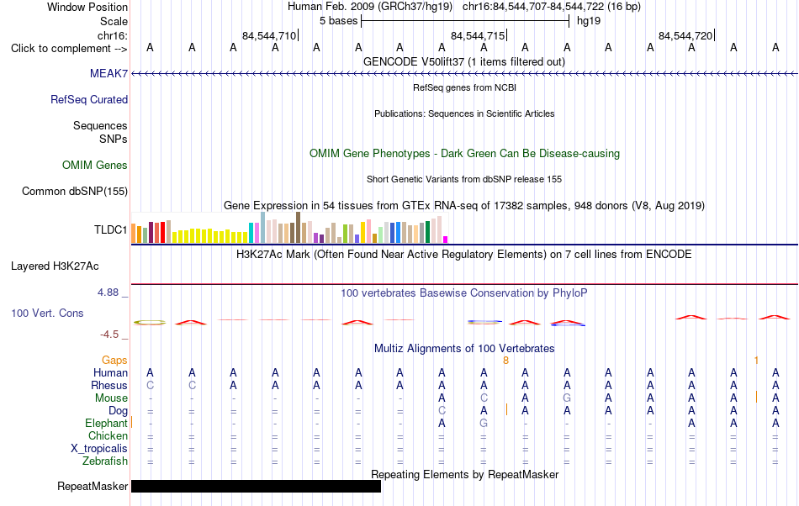This screenshot has height=506, width=799.
Task: Click the black RepeatMasker element bar
Action: click(256, 486)
